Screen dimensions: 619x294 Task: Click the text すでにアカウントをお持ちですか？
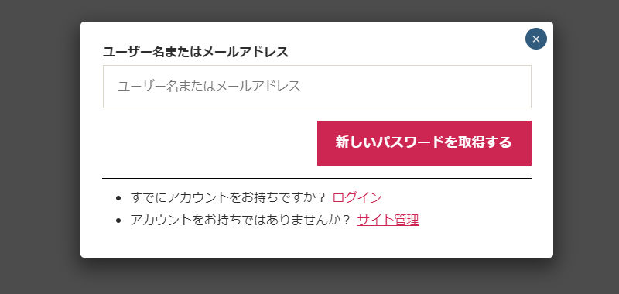coord(228,197)
